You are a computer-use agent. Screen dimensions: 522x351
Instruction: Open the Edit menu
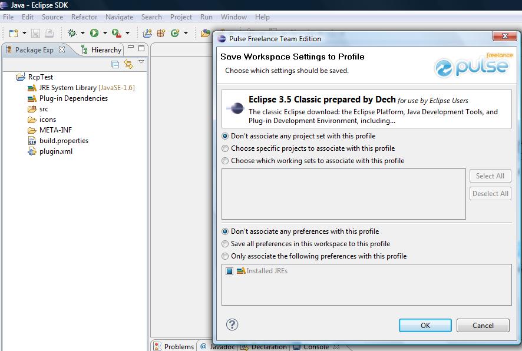click(x=28, y=17)
